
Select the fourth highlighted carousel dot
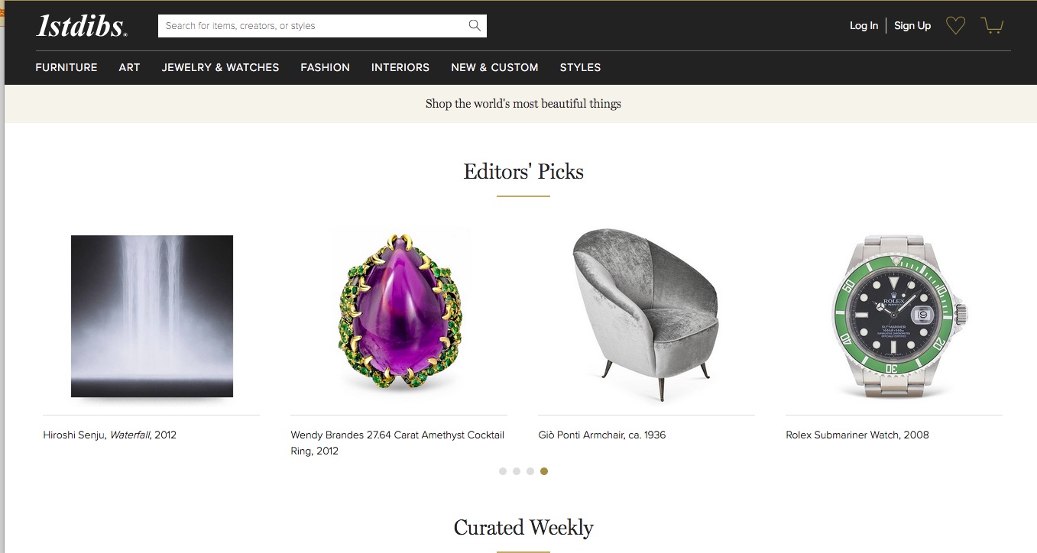[x=544, y=471]
